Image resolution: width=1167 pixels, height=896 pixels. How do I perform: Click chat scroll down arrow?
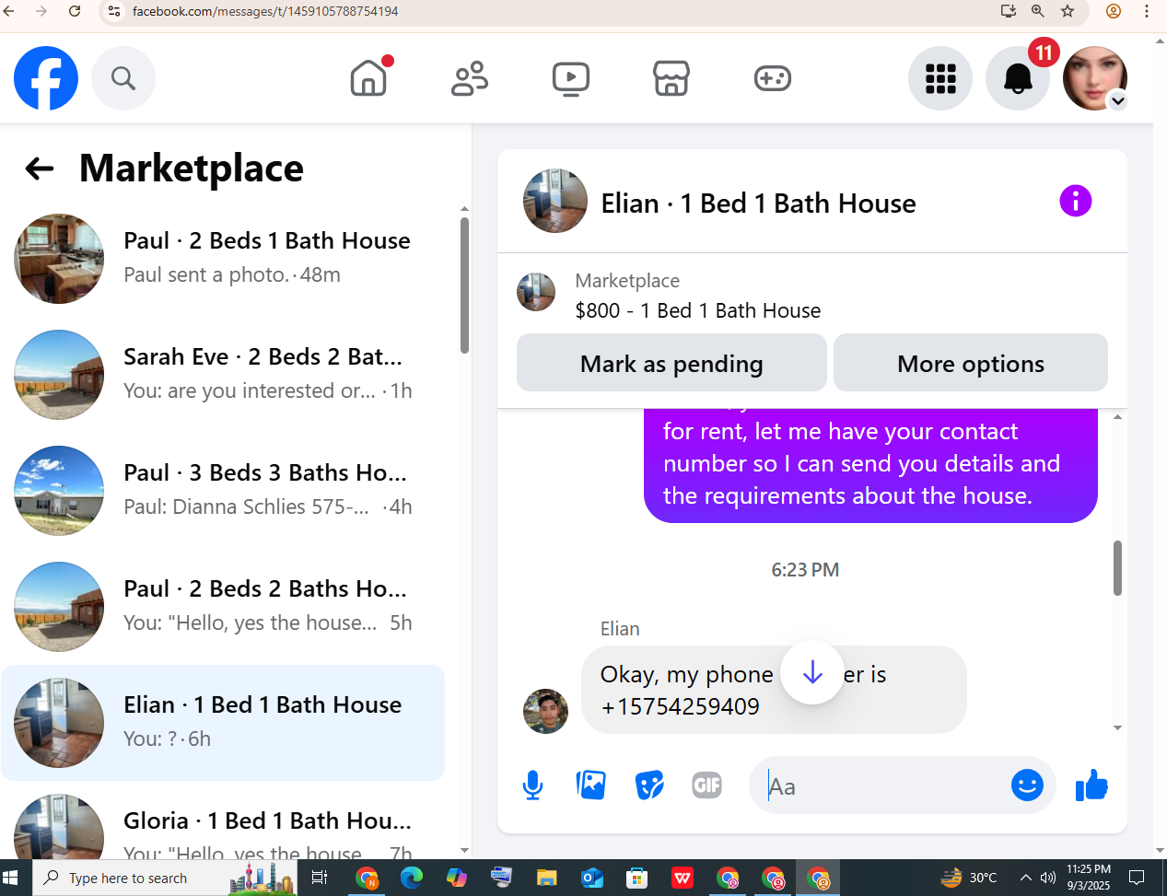[1117, 727]
